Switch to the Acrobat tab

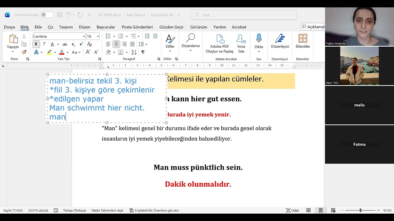[239, 27]
